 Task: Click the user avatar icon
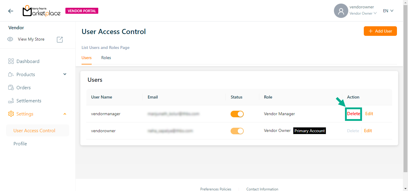[x=341, y=11]
